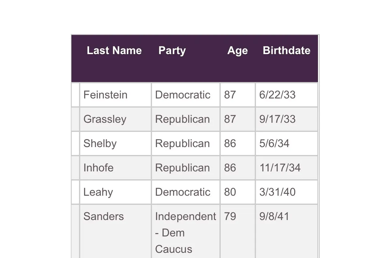Click the Party column header
Screen dimensions: 390x258
click(x=172, y=50)
